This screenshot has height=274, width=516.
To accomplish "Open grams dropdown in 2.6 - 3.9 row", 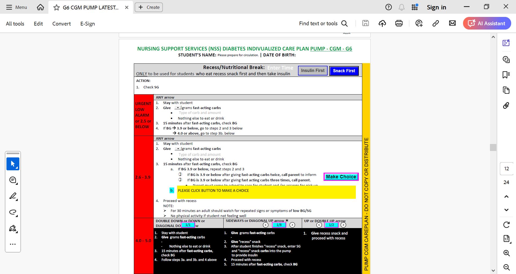I will (178, 149).
